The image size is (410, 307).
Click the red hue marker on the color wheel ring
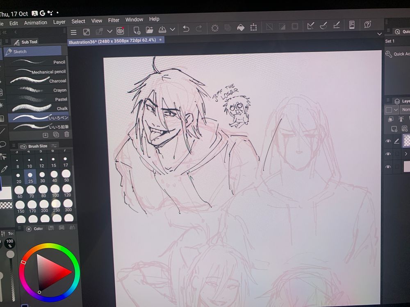[23, 262]
